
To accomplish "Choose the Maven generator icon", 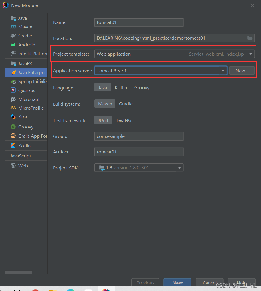I will [x=13, y=27].
